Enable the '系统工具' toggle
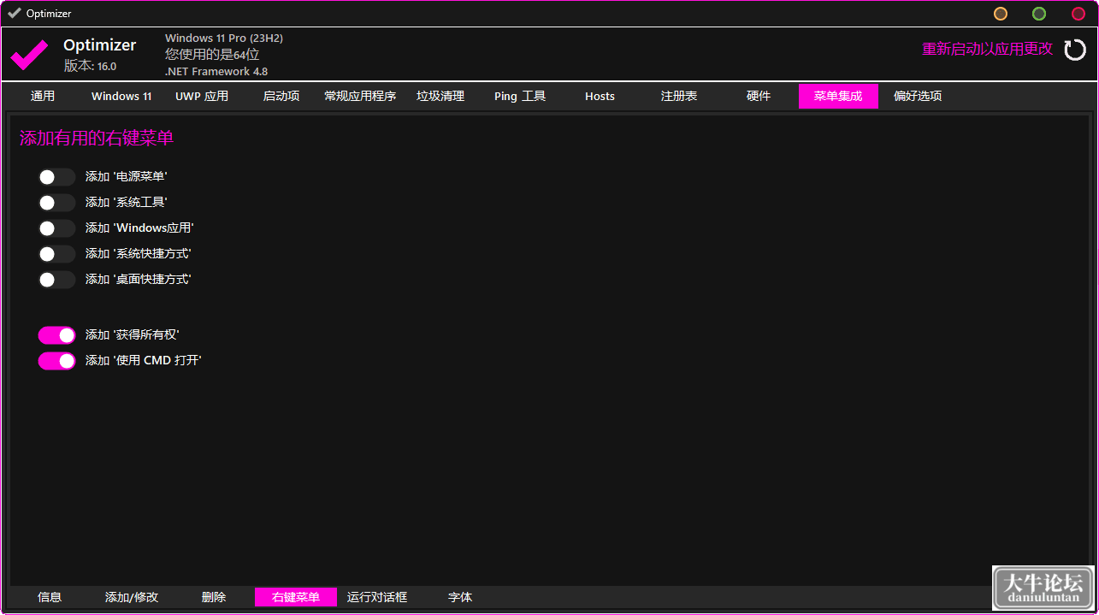 coord(56,203)
